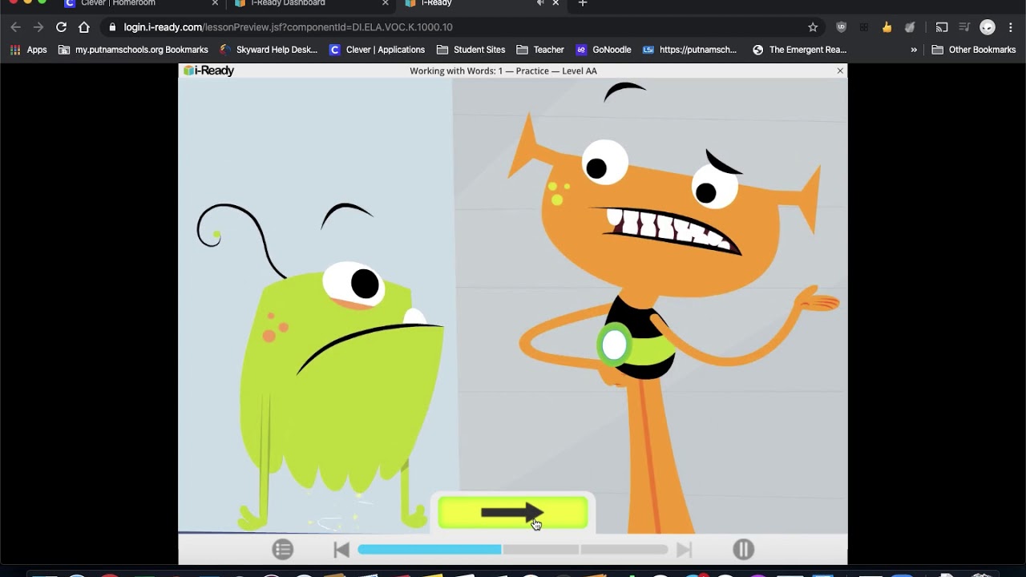Open the browser home page
This screenshot has width=1026, height=577.
coord(83,27)
